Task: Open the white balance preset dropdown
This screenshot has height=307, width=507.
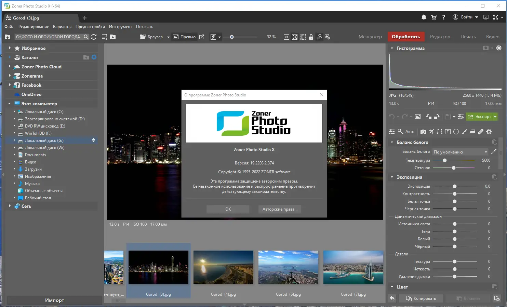Action: (x=460, y=152)
